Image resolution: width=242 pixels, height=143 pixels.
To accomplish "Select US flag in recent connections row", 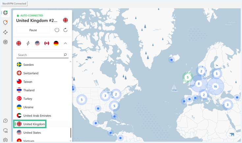I will (37, 43).
